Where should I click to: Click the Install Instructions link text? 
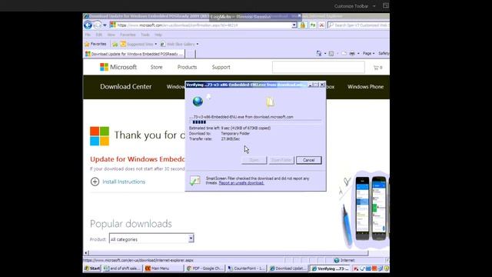pyautogui.click(x=124, y=182)
